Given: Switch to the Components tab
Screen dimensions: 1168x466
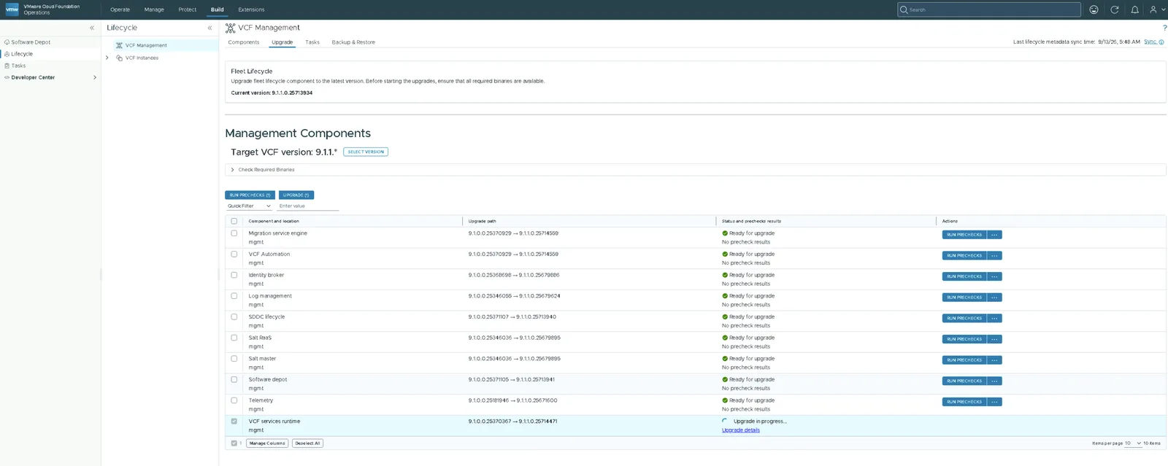Looking at the screenshot, I should pyautogui.click(x=244, y=42).
